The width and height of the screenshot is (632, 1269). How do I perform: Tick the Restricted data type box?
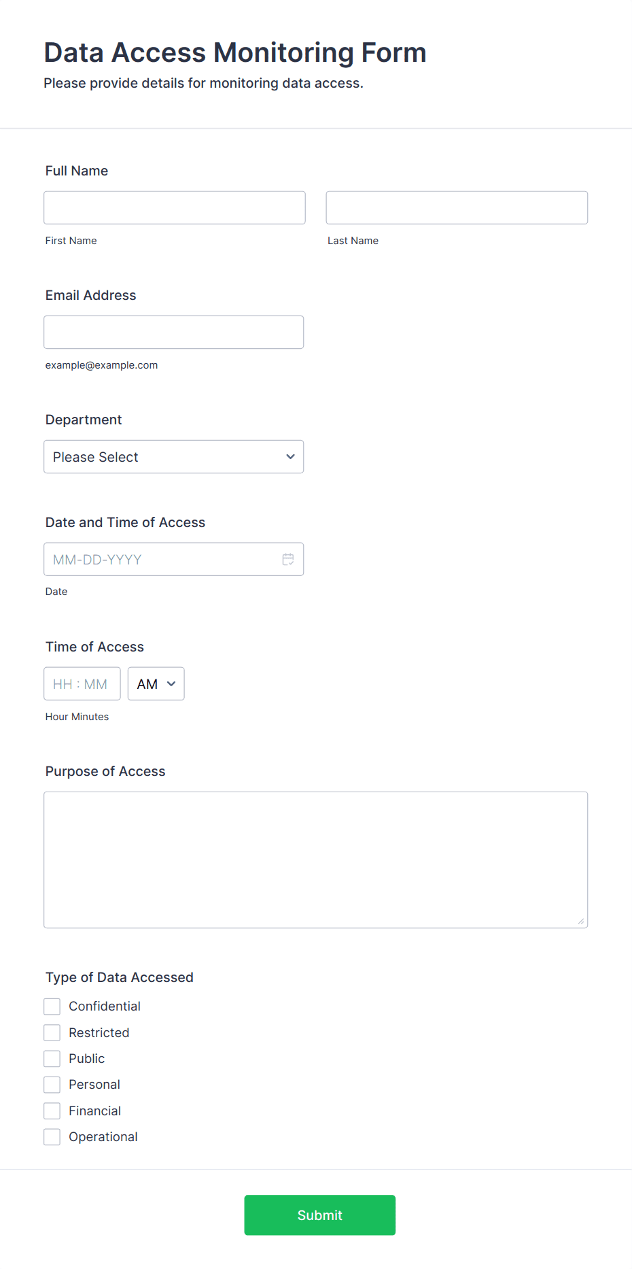tap(52, 1032)
